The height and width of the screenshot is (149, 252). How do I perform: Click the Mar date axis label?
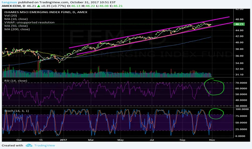[x=91, y=140]
